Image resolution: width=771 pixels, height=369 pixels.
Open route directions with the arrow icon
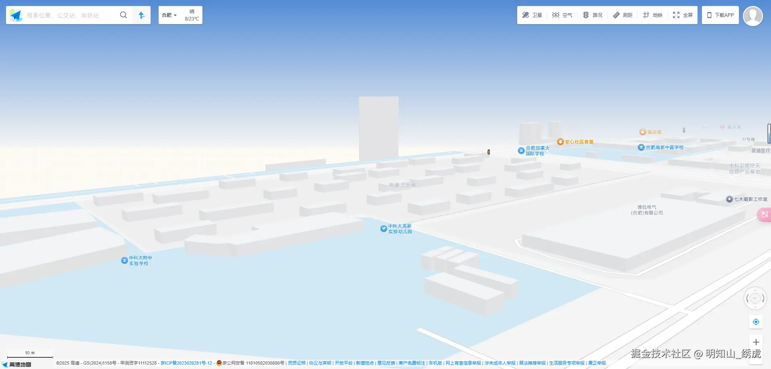coord(141,15)
